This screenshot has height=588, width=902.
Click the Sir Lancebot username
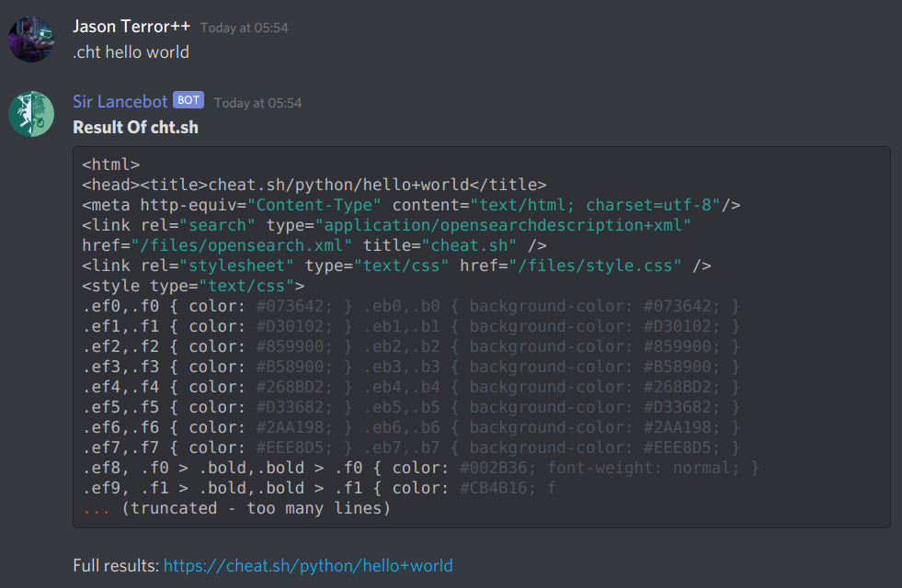click(x=120, y=102)
